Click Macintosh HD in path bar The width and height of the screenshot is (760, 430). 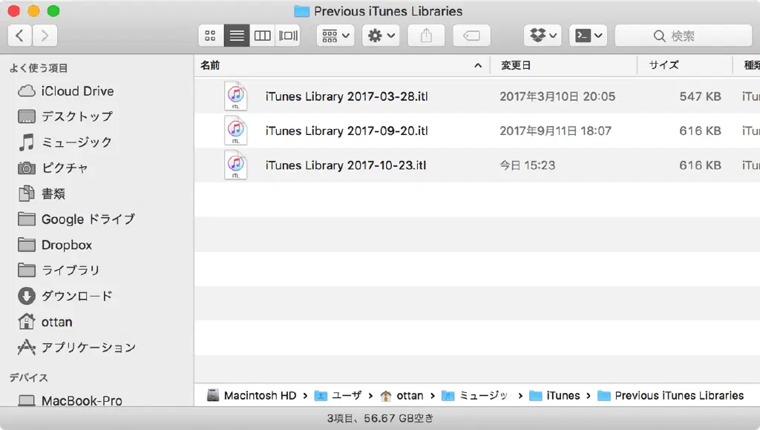(x=259, y=396)
